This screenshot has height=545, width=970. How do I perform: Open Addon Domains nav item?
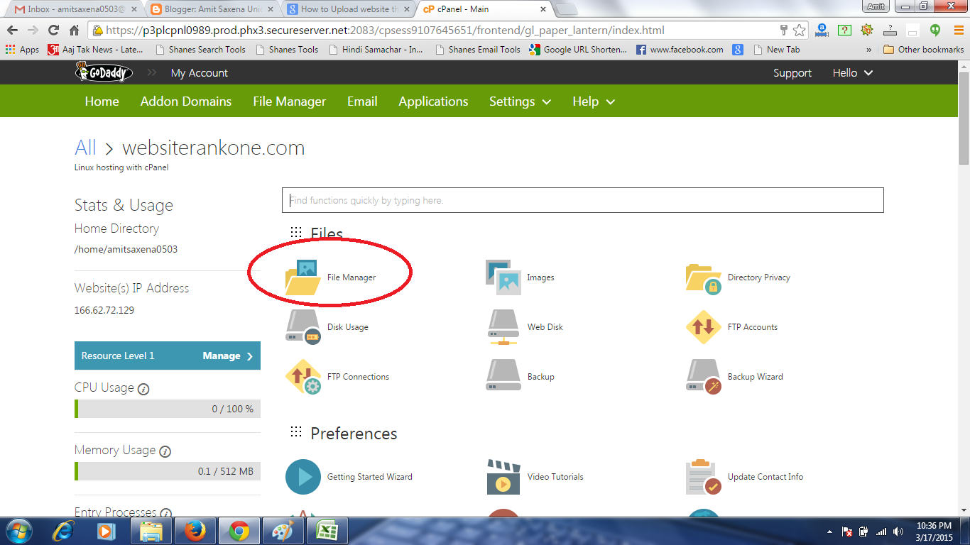pos(186,101)
